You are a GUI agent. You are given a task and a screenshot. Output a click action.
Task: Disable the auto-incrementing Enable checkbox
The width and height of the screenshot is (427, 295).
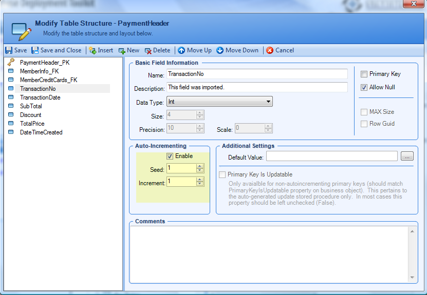click(x=170, y=156)
